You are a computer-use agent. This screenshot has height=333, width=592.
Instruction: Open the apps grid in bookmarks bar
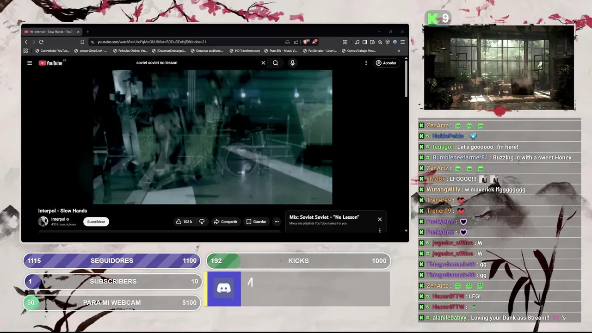(x=25, y=51)
